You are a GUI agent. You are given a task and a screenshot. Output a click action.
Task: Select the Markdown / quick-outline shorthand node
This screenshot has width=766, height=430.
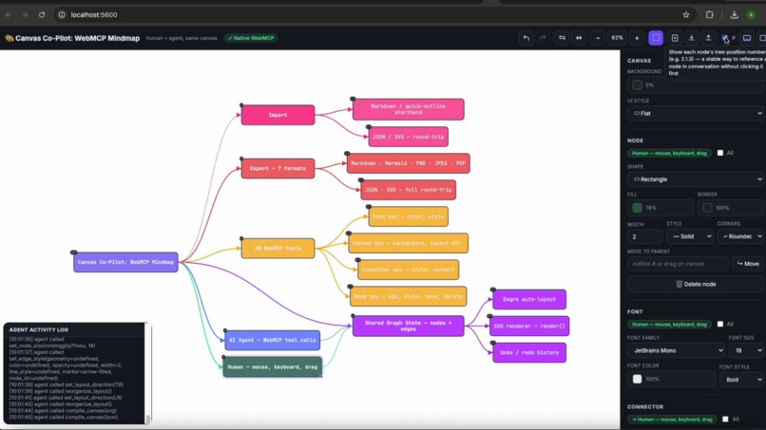coord(408,109)
